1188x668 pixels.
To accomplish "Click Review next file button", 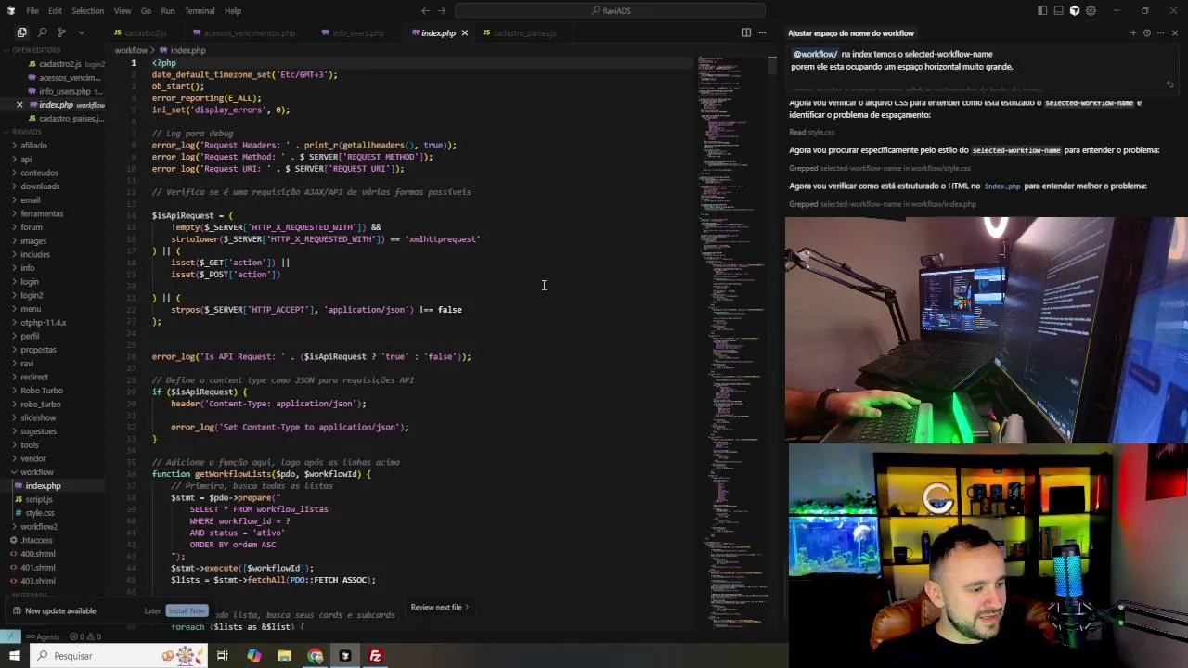I will pos(440,608).
